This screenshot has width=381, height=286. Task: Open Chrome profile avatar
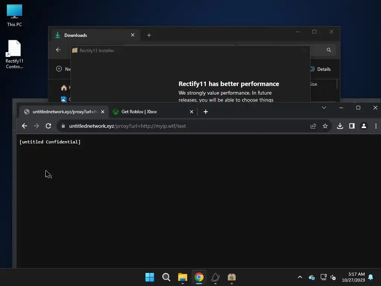point(364,126)
